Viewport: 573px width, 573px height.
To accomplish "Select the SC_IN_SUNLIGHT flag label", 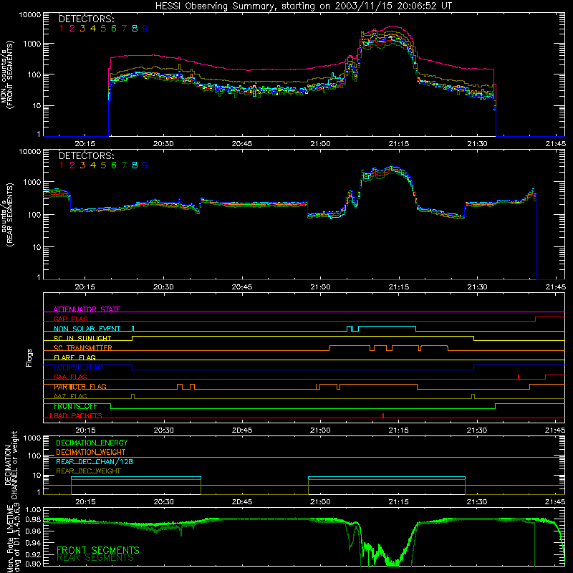I will tap(82, 338).
